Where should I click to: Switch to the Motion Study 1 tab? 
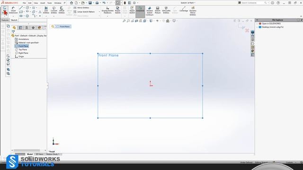pyautogui.click(x=53, y=154)
